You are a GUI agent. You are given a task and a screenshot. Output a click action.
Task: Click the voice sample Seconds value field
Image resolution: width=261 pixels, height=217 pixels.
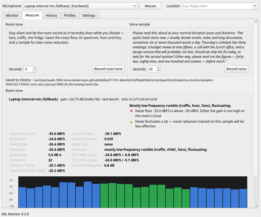[152, 69]
